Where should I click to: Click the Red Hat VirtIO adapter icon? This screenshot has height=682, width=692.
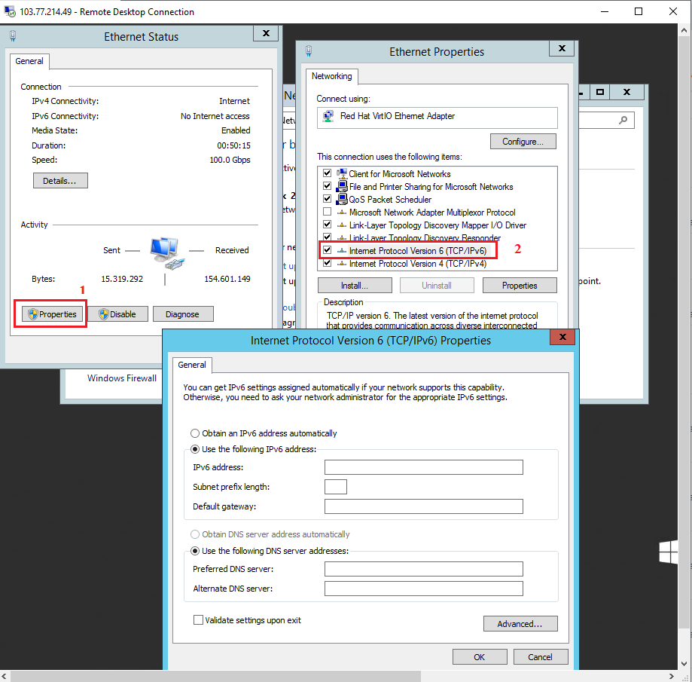click(x=328, y=116)
